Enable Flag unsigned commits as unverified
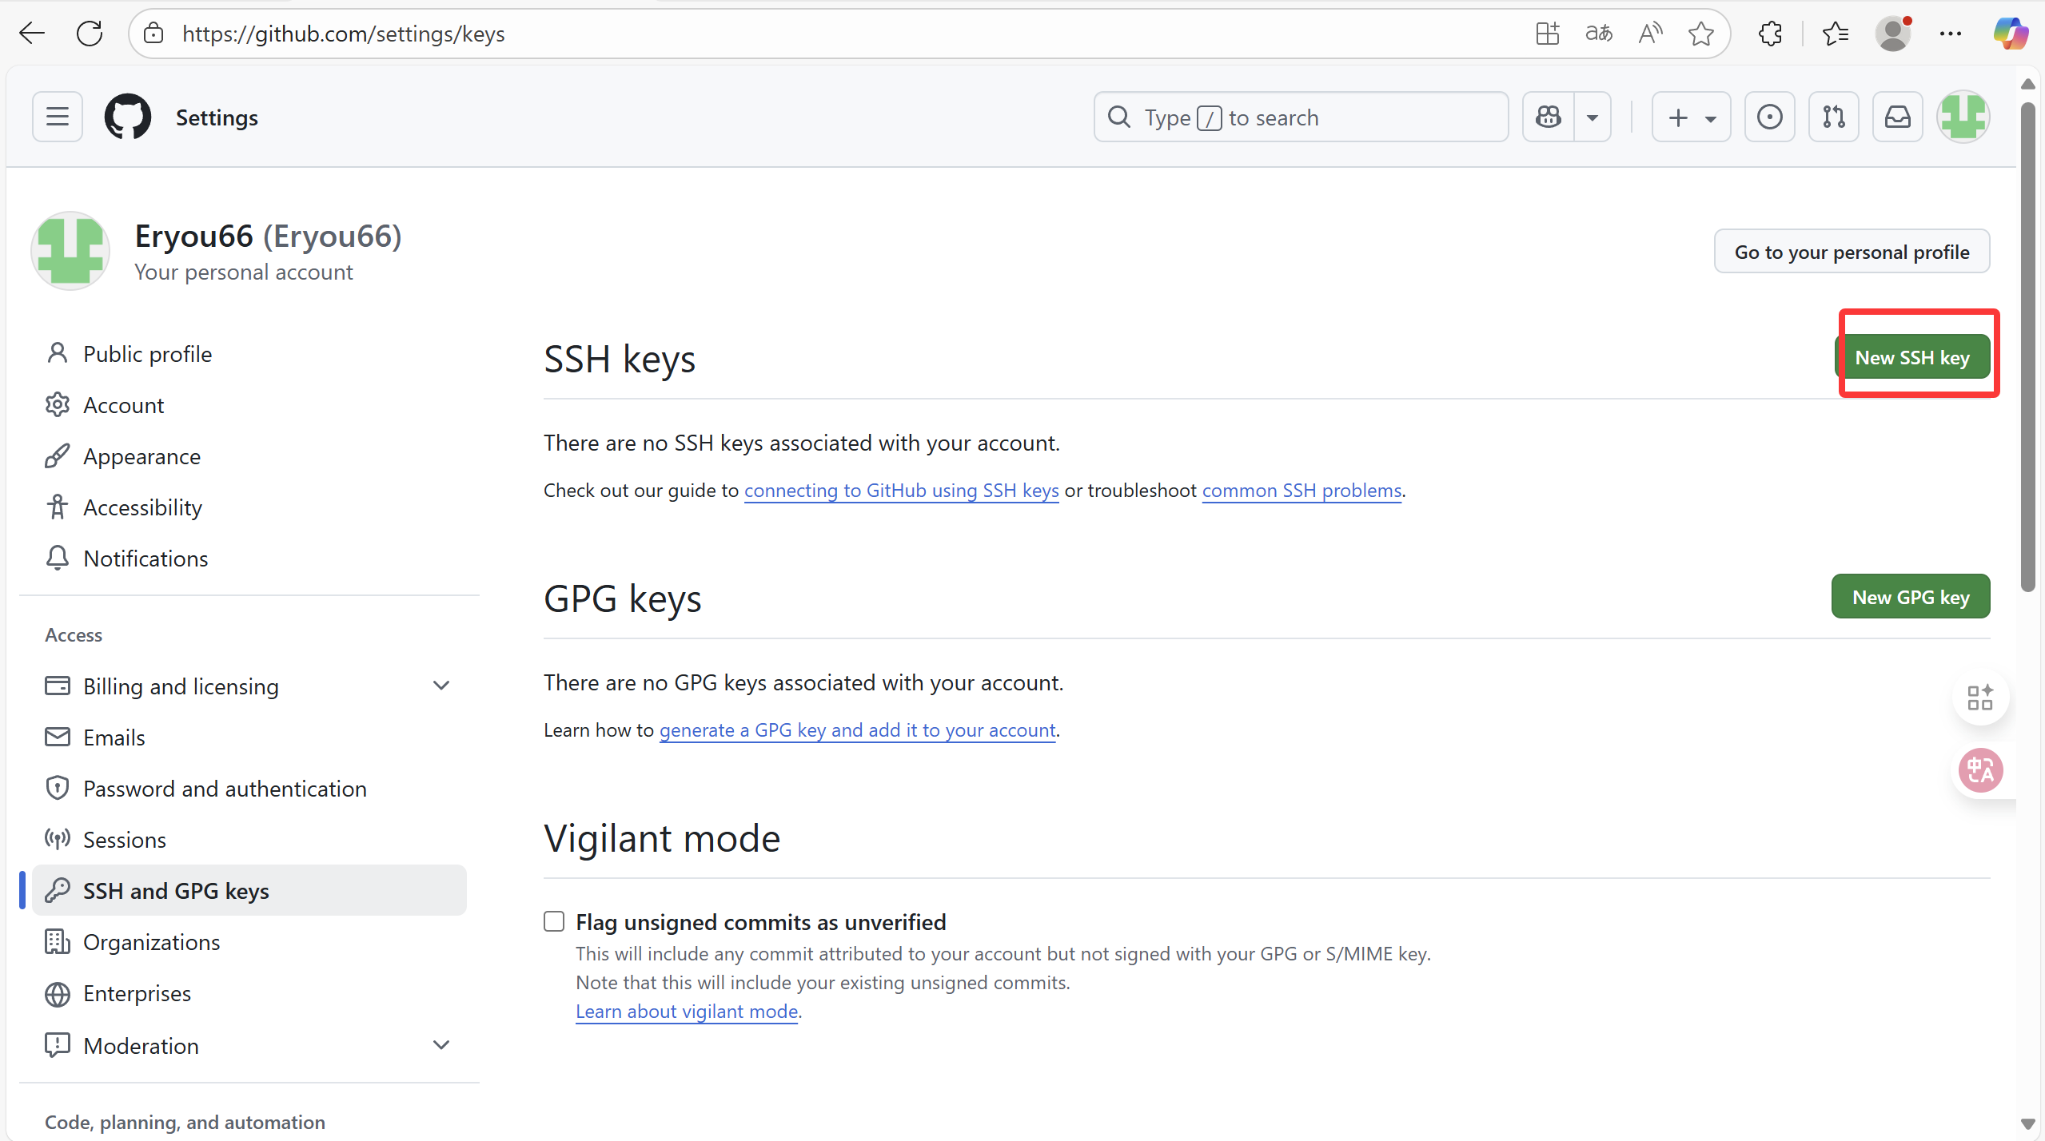Screen dimensions: 2045x1141 tap(554, 921)
